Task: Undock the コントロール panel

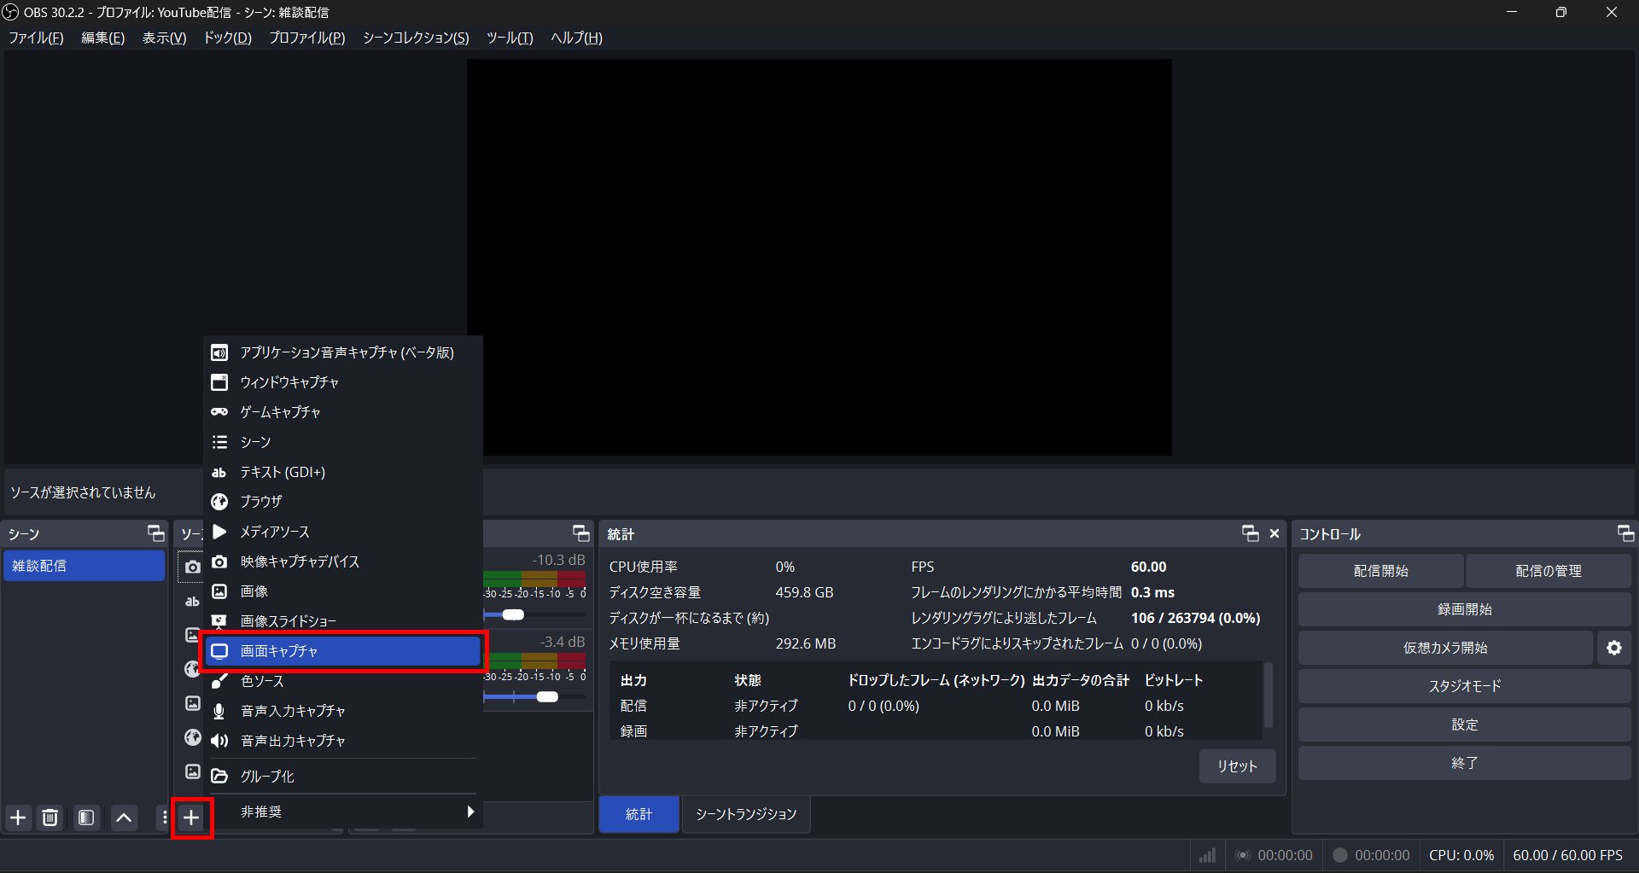Action: pyautogui.click(x=1625, y=533)
